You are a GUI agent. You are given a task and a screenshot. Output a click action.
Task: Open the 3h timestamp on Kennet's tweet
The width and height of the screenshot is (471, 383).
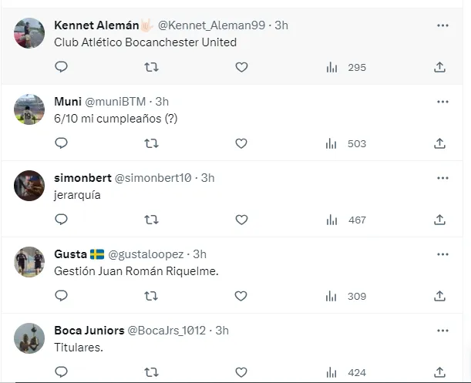[x=281, y=25]
